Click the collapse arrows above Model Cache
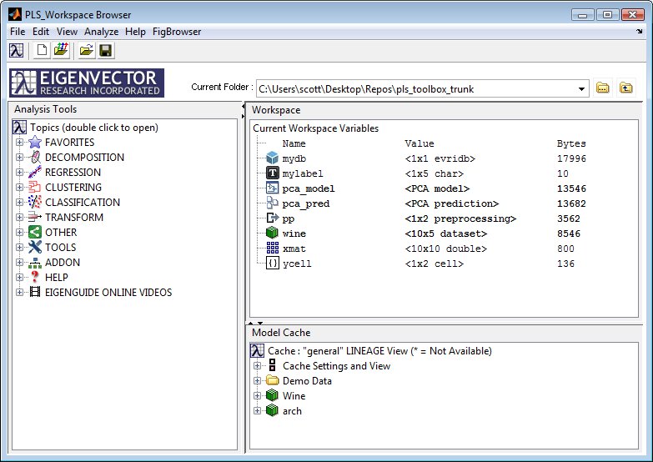 point(255,323)
